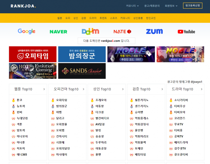Open the NAVER logo link
The height and width of the screenshot is (164, 210).
(58, 32)
